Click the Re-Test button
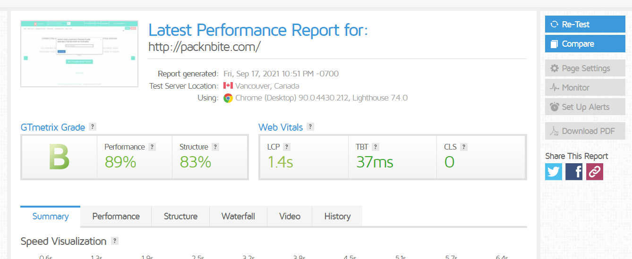 [x=585, y=25]
